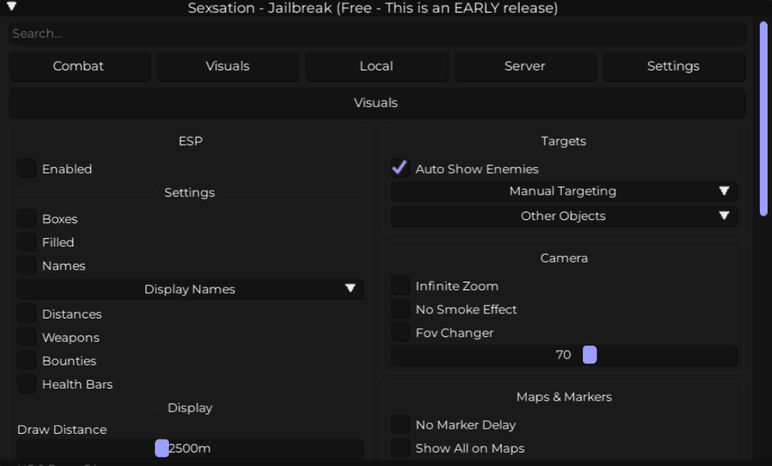Toggle the Boxes checkbox

(27, 218)
